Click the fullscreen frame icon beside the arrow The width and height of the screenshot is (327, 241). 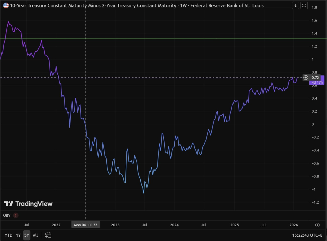(304, 5)
